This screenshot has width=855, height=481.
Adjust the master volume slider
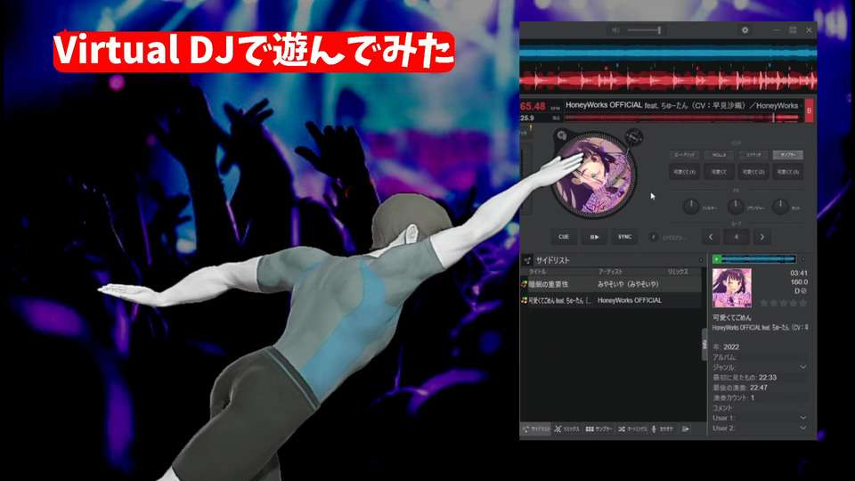(645, 30)
